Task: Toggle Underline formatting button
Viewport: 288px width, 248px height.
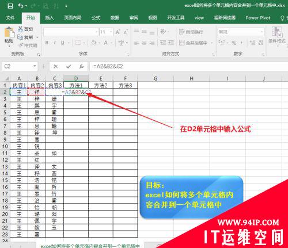Action: coord(63,43)
